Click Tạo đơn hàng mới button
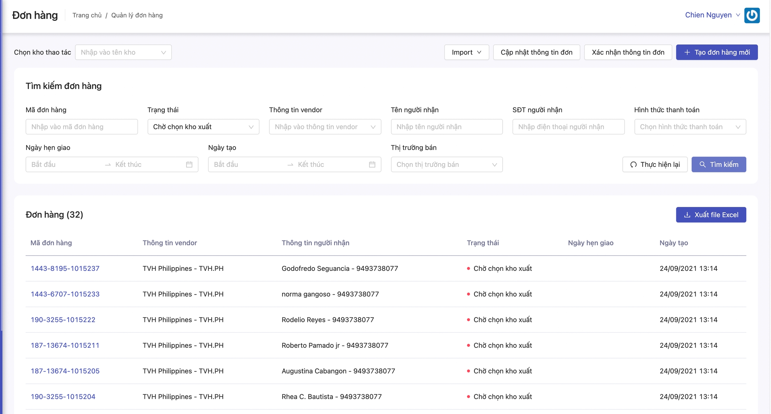This screenshot has width=771, height=414. 716,52
